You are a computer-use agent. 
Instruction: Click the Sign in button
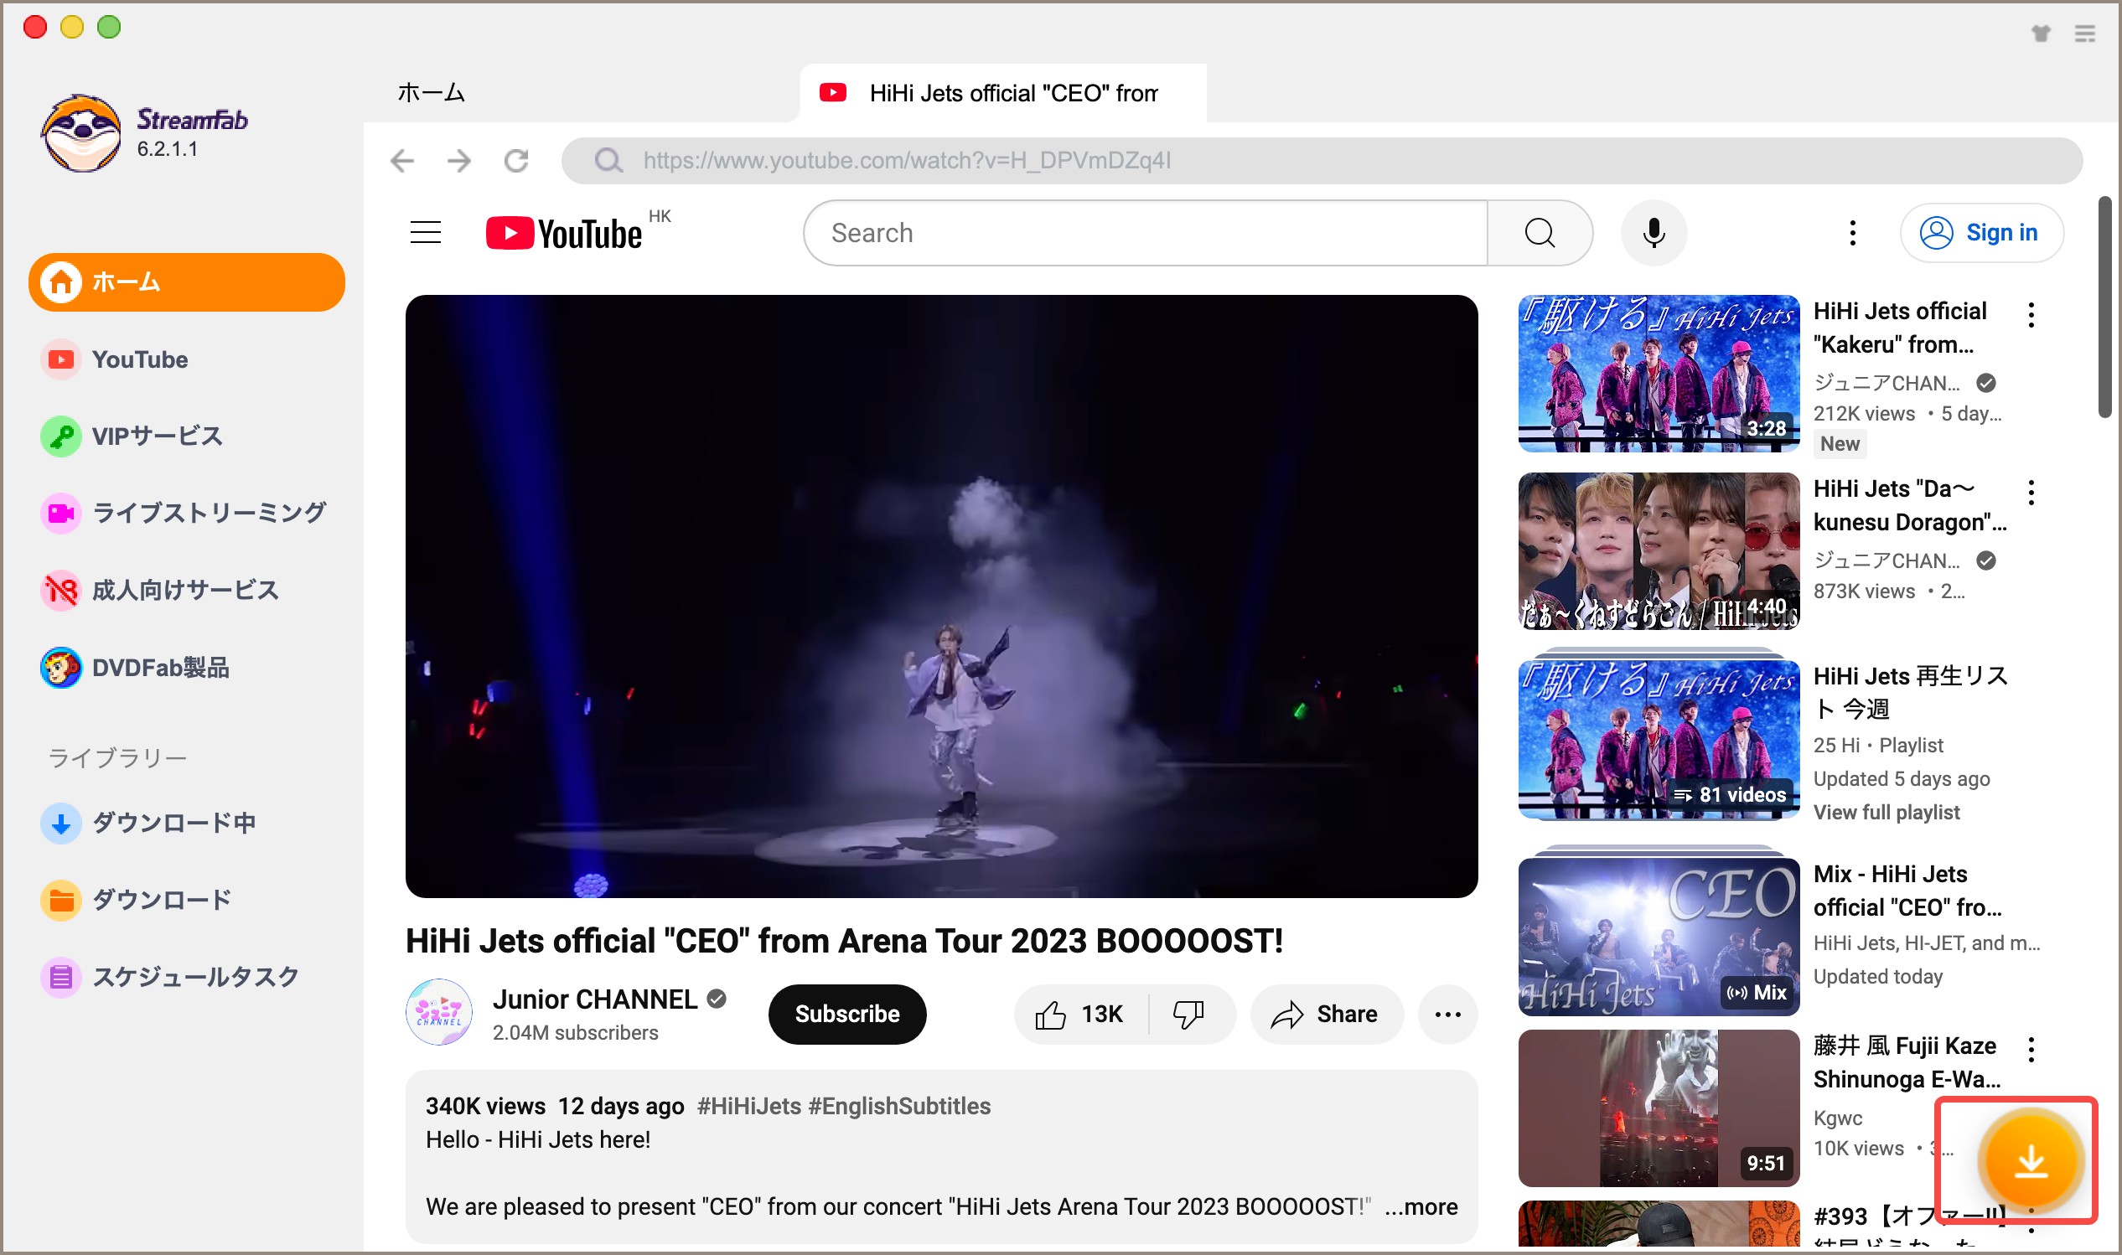pyautogui.click(x=1980, y=233)
